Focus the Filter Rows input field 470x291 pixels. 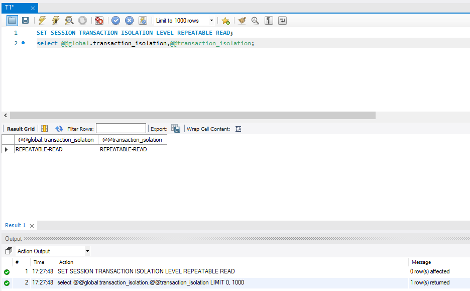tap(121, 128)
